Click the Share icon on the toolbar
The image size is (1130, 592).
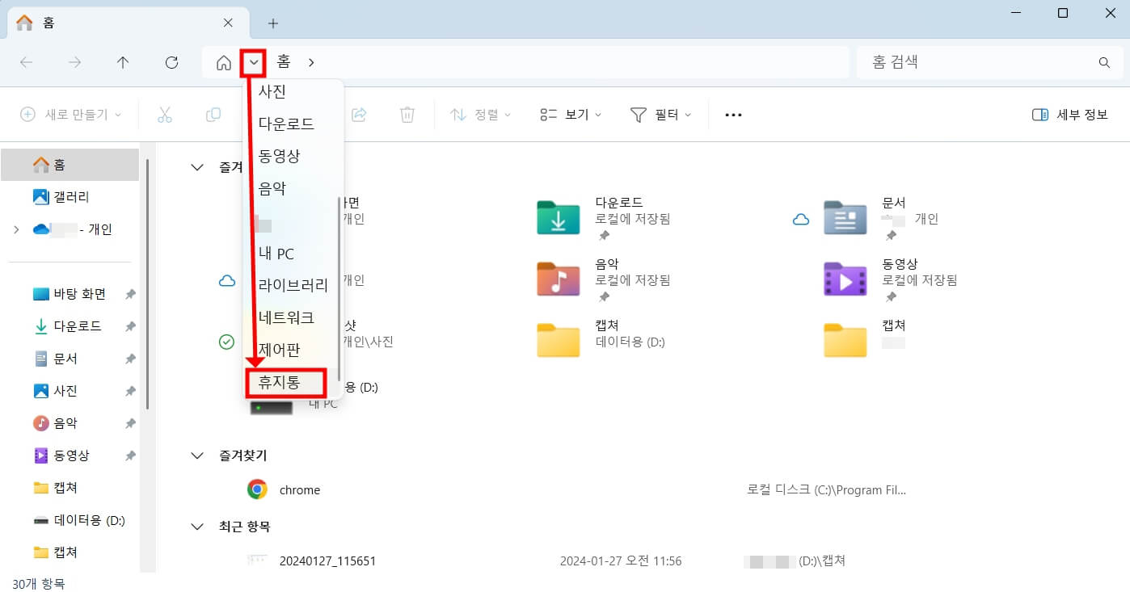(359, 114)
